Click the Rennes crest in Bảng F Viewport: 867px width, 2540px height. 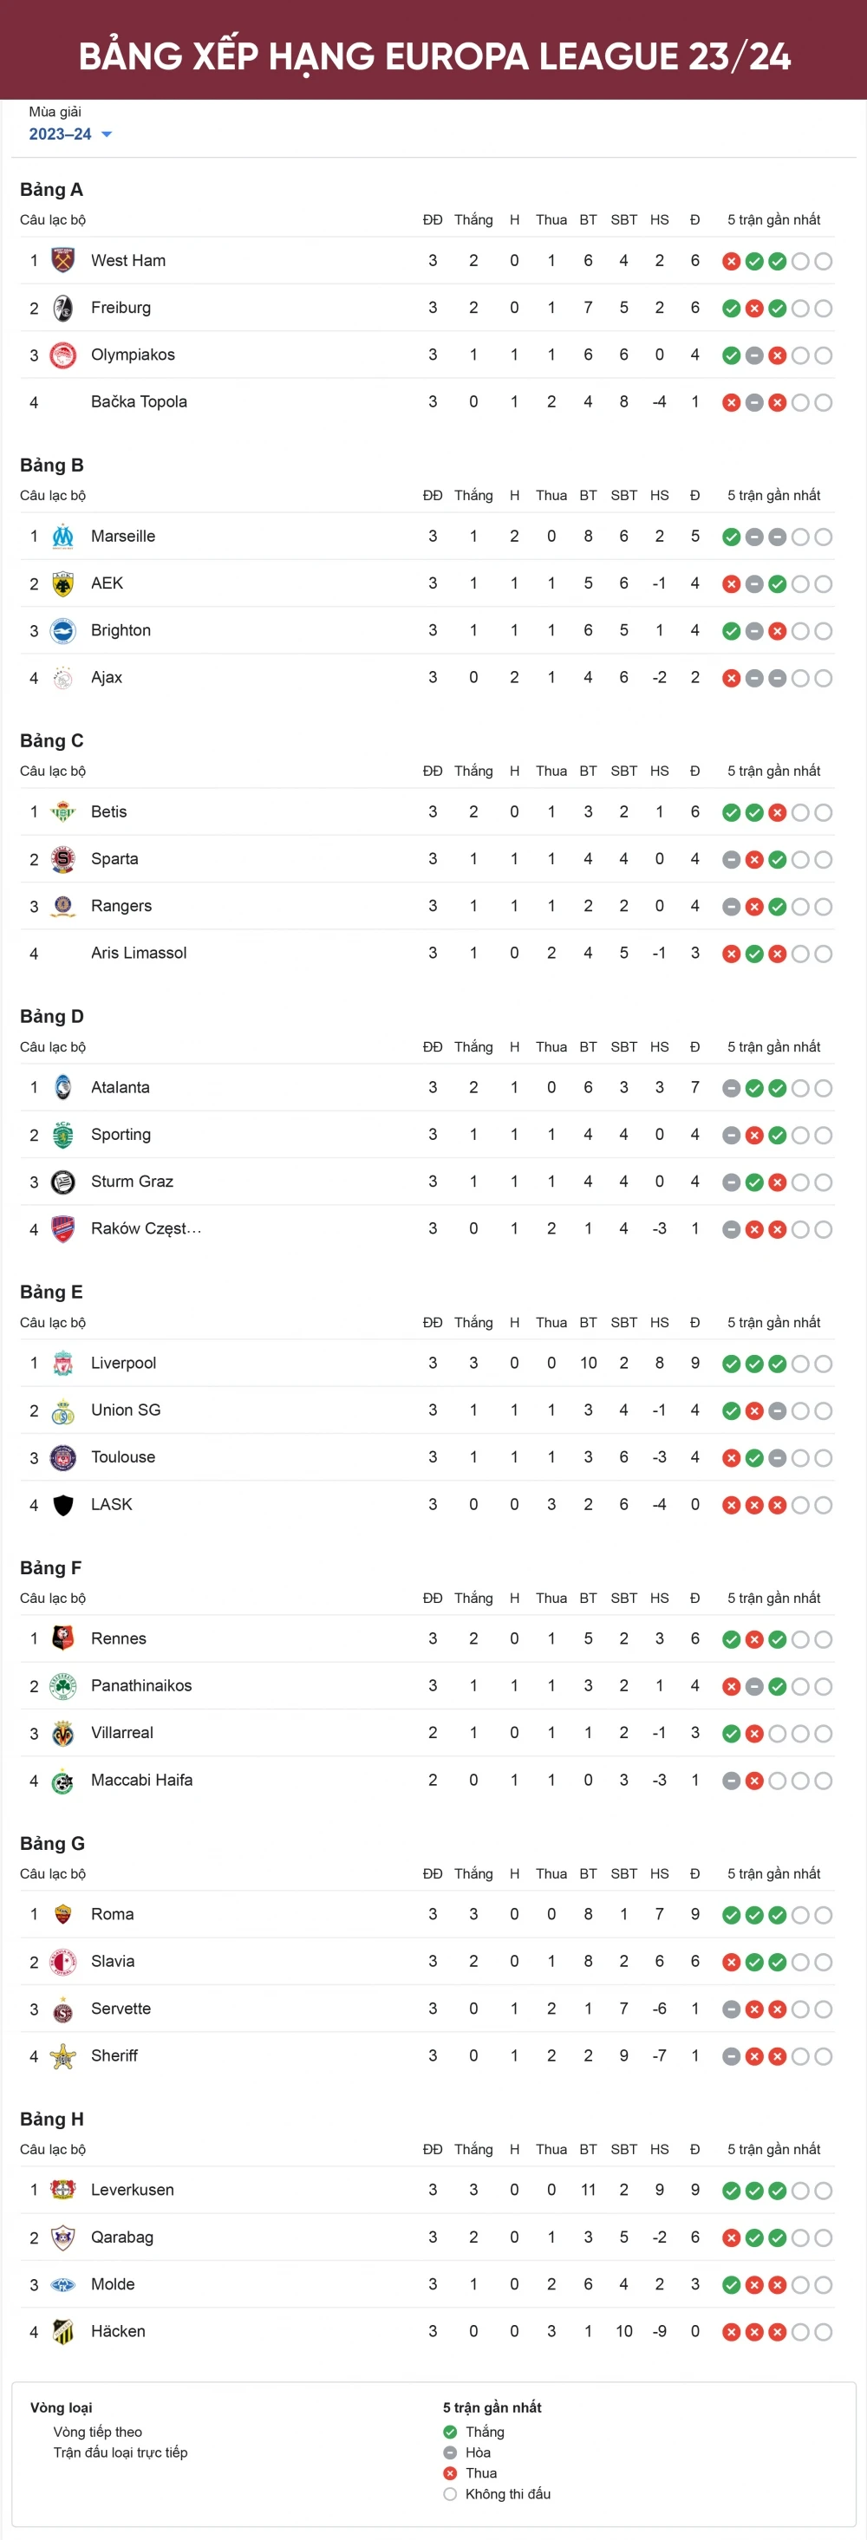[x=62, y=1638]
